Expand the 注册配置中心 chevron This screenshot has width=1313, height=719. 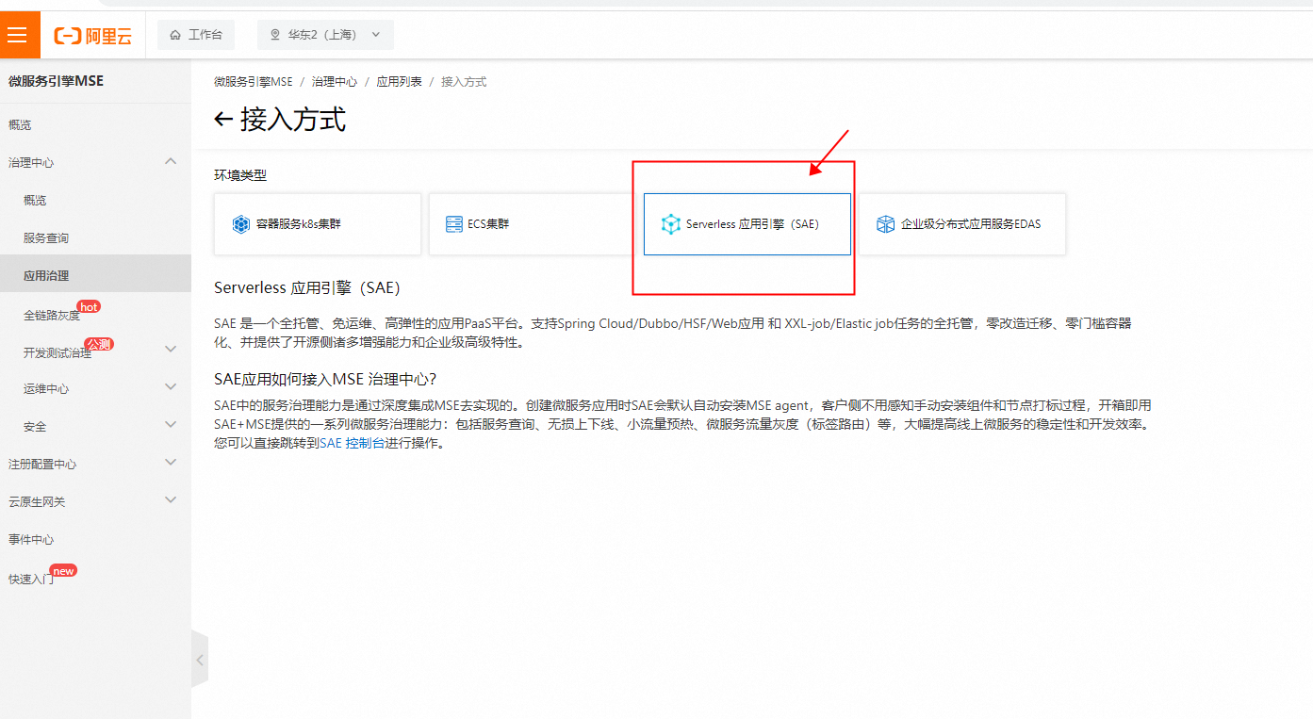tap(171, 462)
